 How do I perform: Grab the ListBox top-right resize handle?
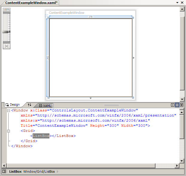[133, 18]
